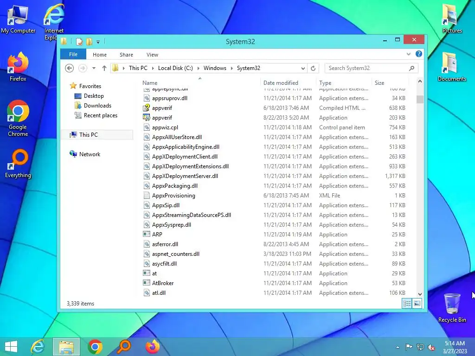Switch to large thumbnails view button
This screenshot has height=356, width=475.
coord(417,303)
